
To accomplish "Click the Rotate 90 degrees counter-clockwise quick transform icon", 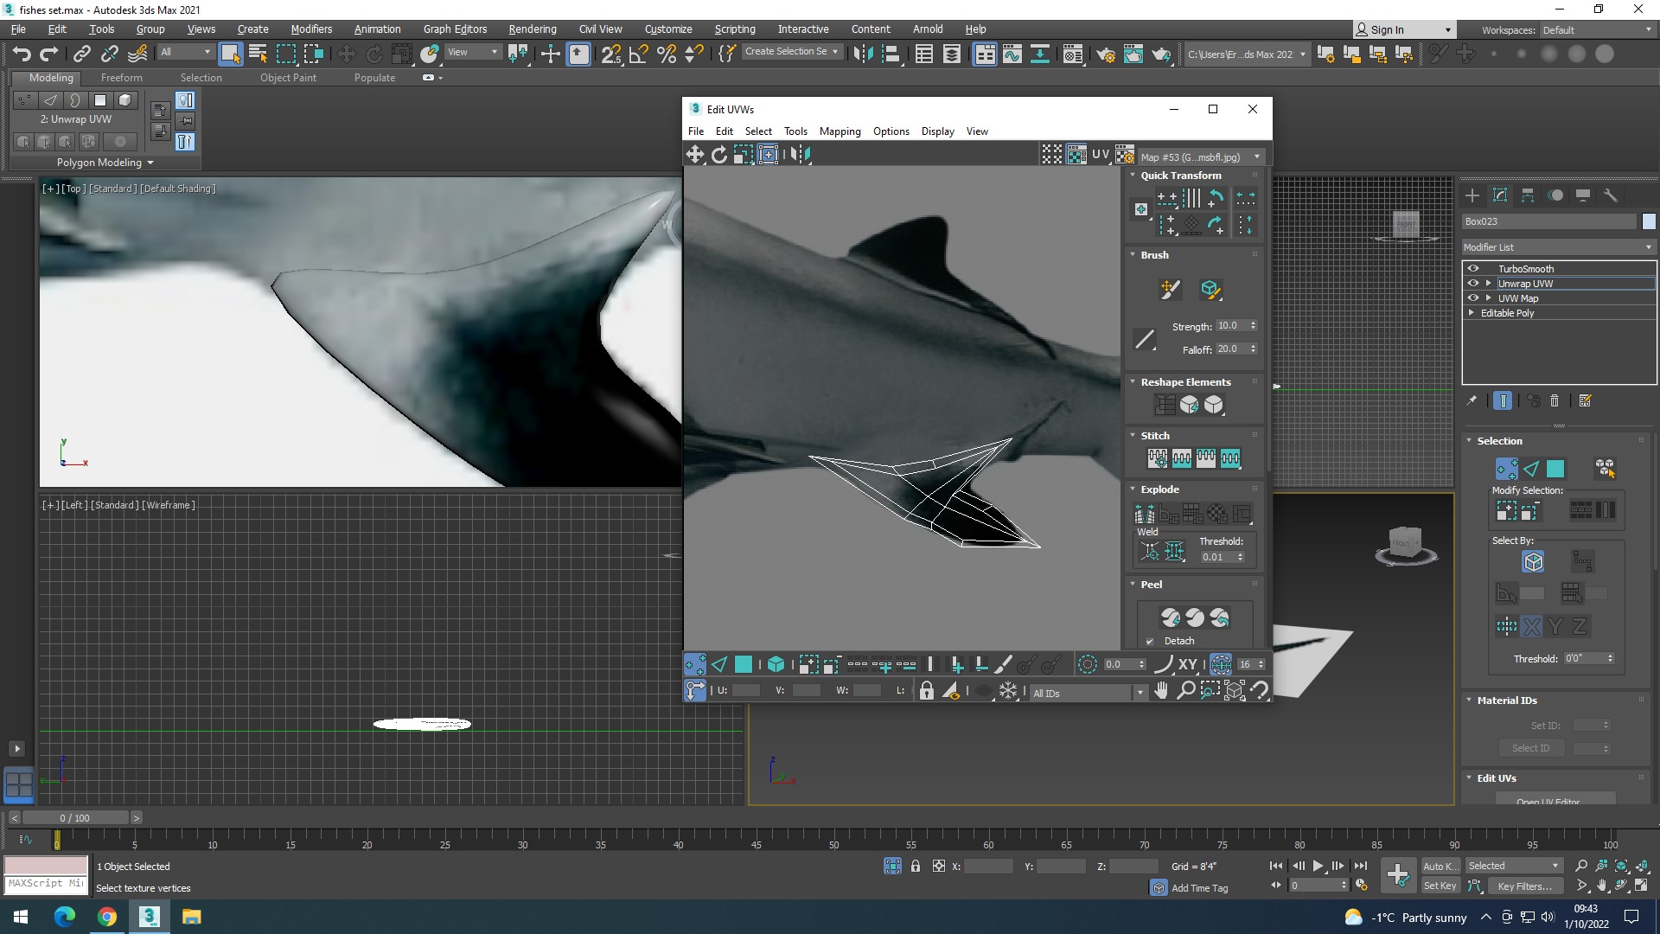I will click(x=1216, y=198).
